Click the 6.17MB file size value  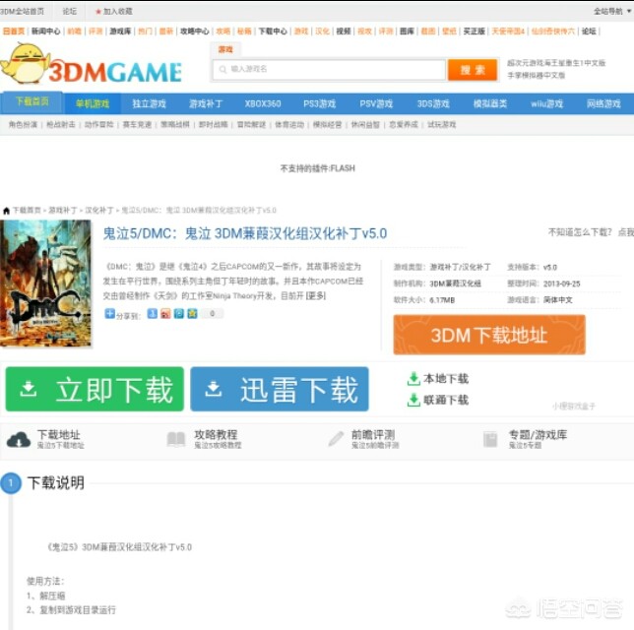click(442, 300)
